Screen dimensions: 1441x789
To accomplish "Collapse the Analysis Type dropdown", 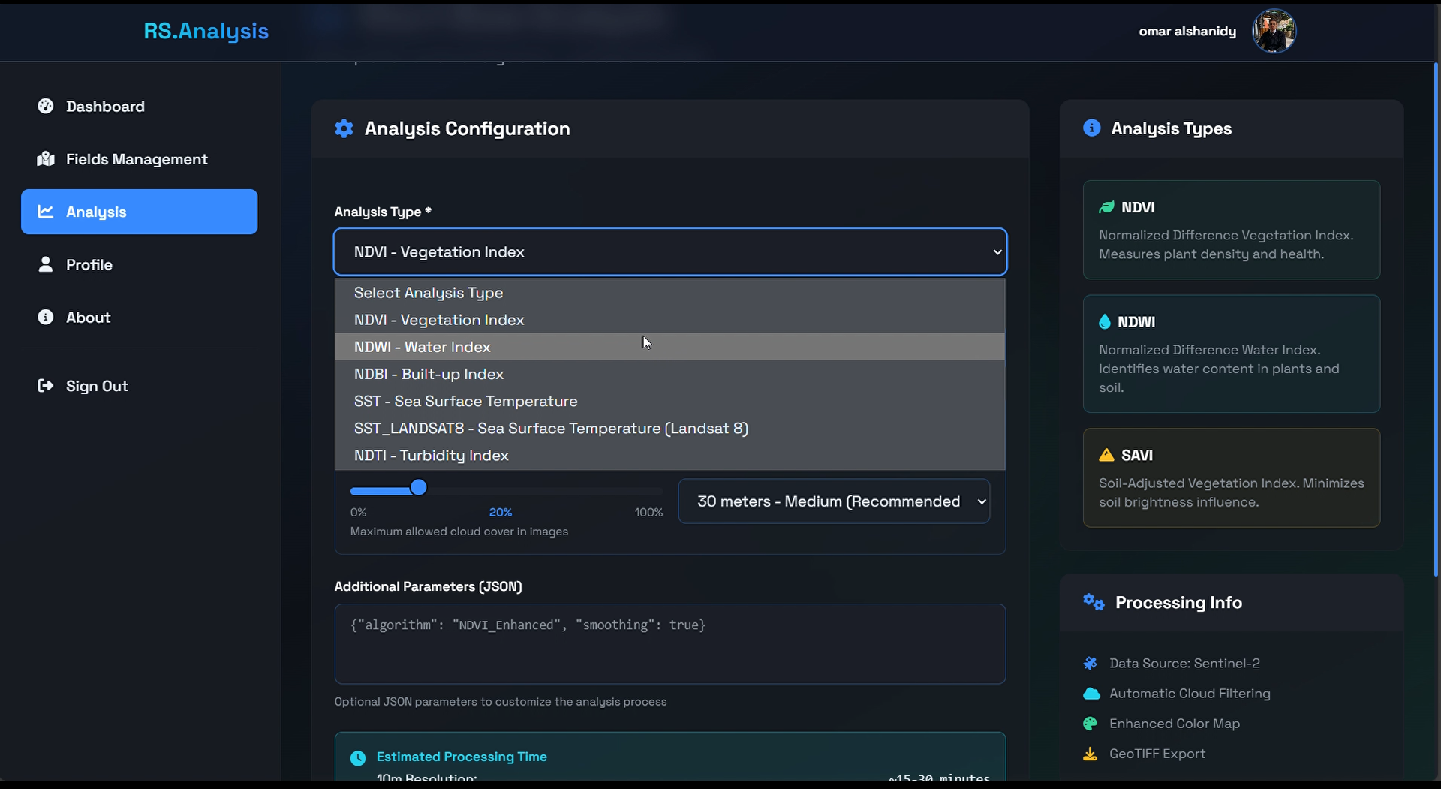I will (x=670, y=251).
